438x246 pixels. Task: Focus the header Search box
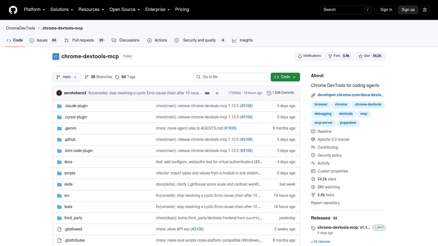[347, 10]
